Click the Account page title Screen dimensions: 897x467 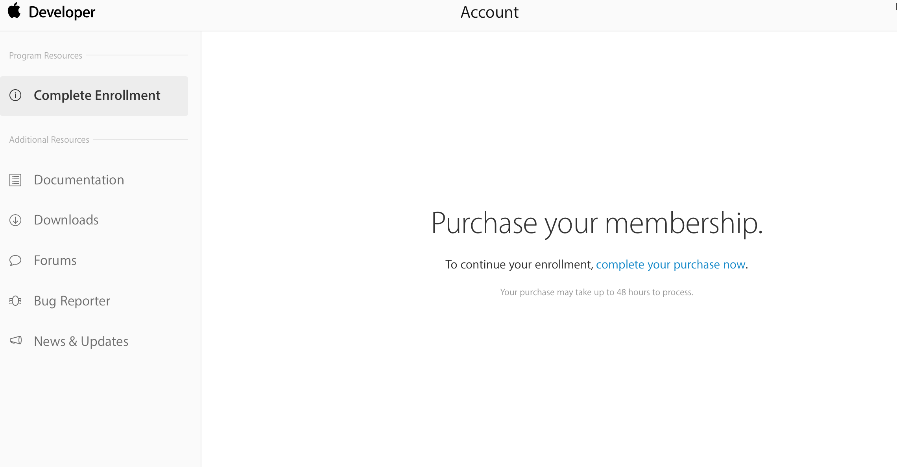click(489, 12)
